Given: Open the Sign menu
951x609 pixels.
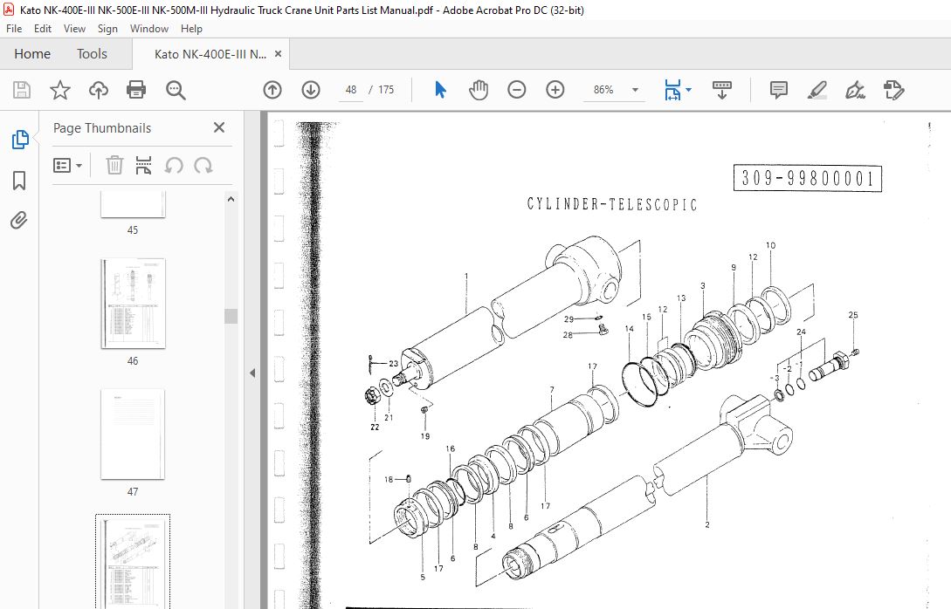Looking at the screenshot, I should pyautogui.click(x=107, y=29).
